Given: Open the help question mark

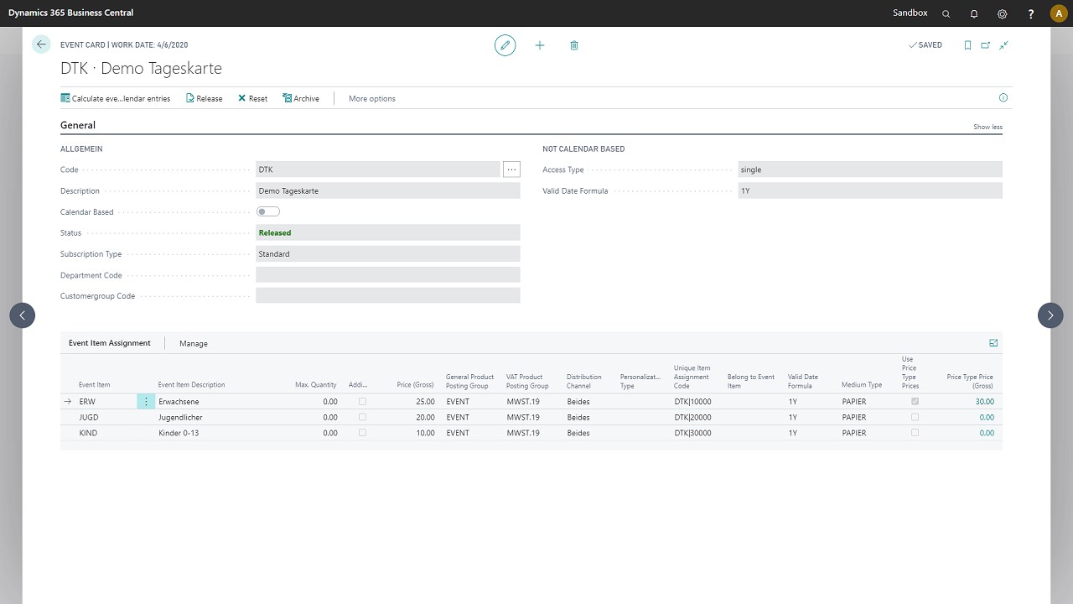Looking at the screenshot, I should (1031, 13).
